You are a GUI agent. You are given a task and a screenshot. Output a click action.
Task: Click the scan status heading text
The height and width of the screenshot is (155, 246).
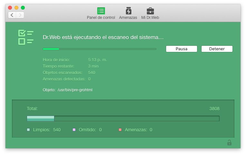tap(103, 37)
